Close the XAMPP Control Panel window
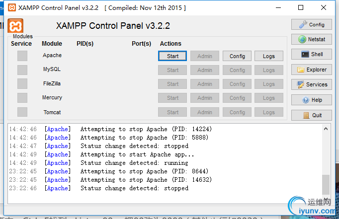Image resolution: width=339 pixels, height=219 pixels. coord(324,7)
